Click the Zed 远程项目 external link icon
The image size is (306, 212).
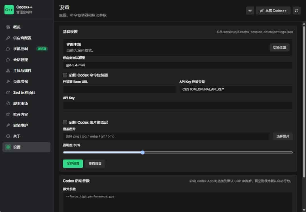pyautogui.click(x=8, y=93)
